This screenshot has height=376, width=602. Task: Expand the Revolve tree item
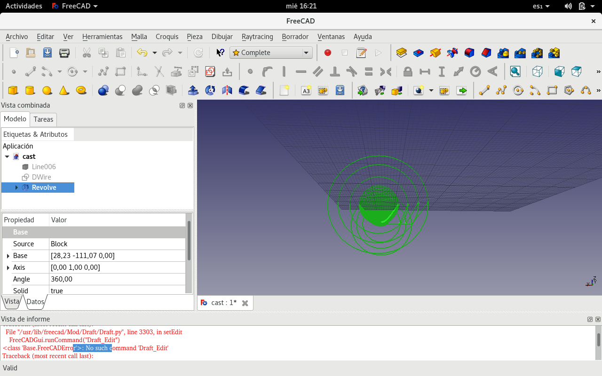[17, 188]
